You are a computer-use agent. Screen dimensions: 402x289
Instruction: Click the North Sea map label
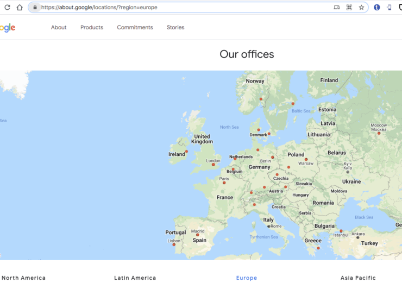[229, 127]
